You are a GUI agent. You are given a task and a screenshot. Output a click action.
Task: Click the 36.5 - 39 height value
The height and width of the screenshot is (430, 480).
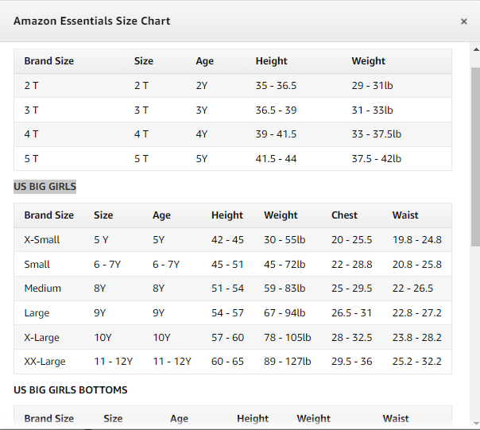[x=276, y=110]
